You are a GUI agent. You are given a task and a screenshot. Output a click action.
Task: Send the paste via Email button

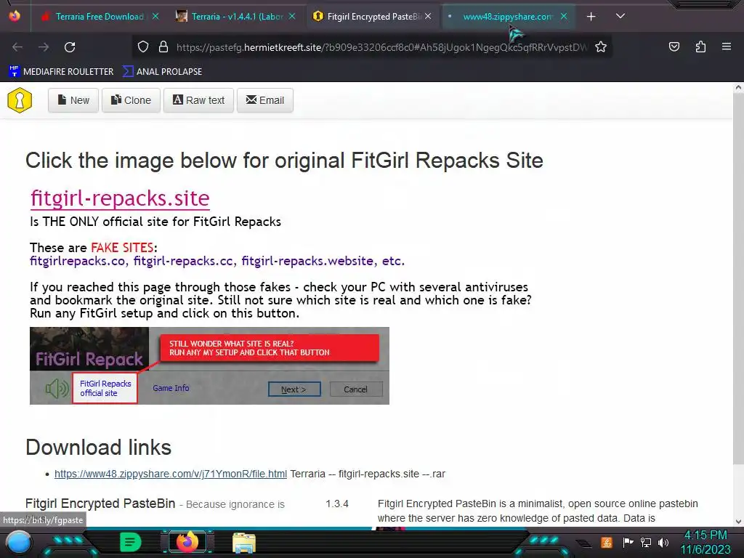click(x=264, y=100)
